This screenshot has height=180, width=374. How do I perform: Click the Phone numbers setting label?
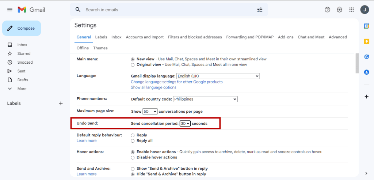(x=92, y=98)
